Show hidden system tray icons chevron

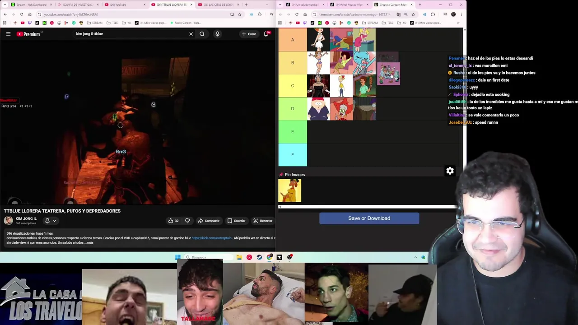pyautogui.click(x=415, y=257)
